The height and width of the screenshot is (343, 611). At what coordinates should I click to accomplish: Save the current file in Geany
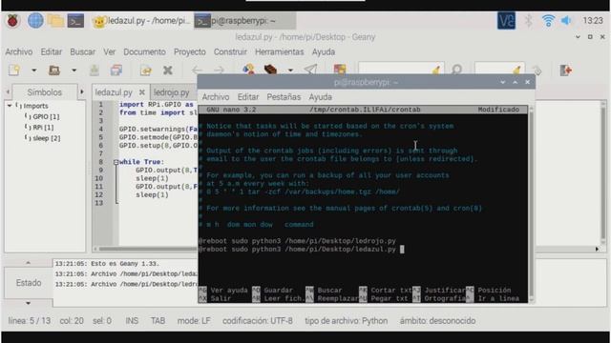(95, 71)
